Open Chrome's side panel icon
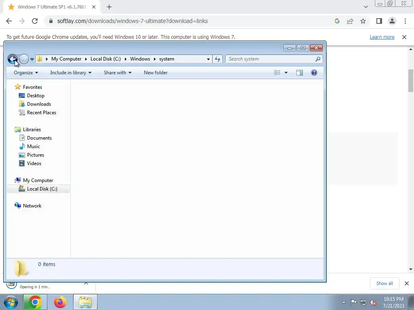Screen dimensions: 414x310 click(379, 21)
